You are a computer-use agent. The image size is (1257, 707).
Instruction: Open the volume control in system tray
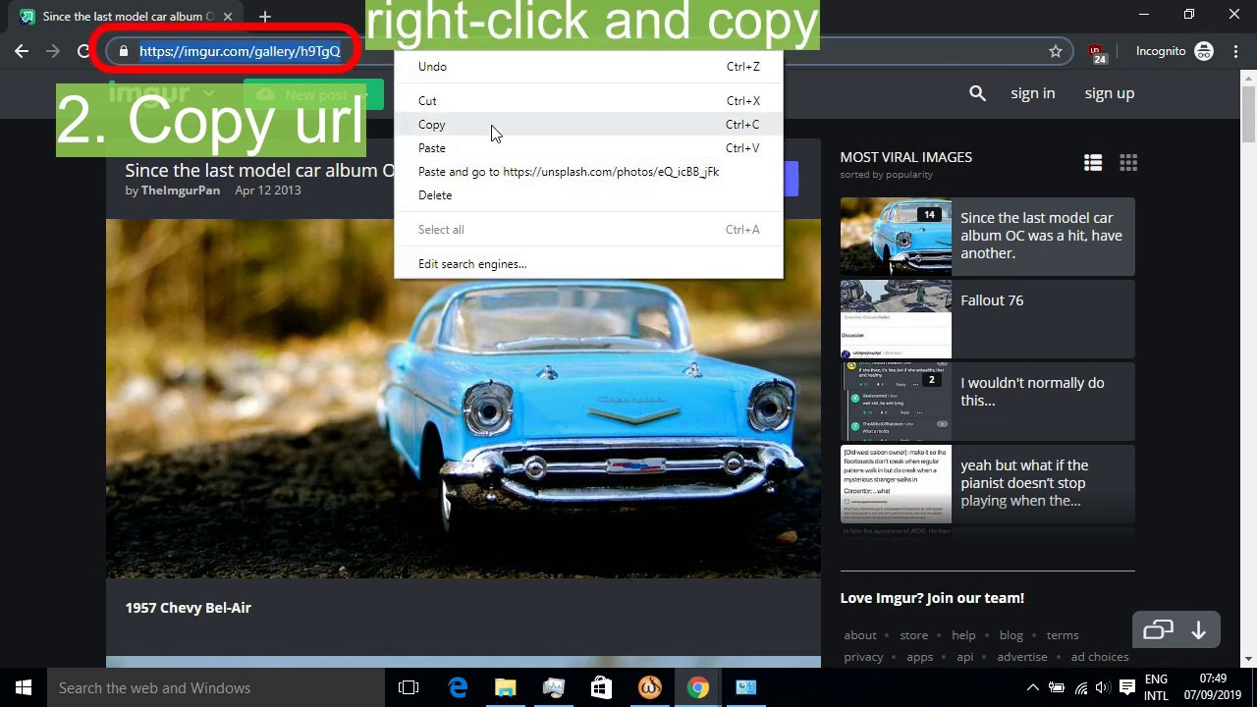point(1103,687)
